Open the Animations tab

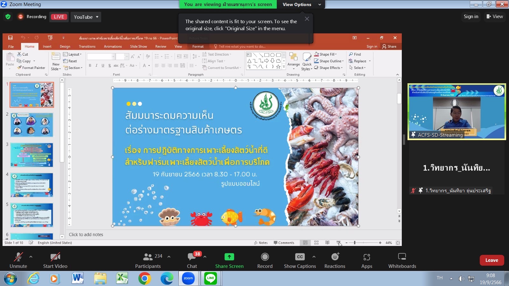pyautogui.click(x=113, y=46)
